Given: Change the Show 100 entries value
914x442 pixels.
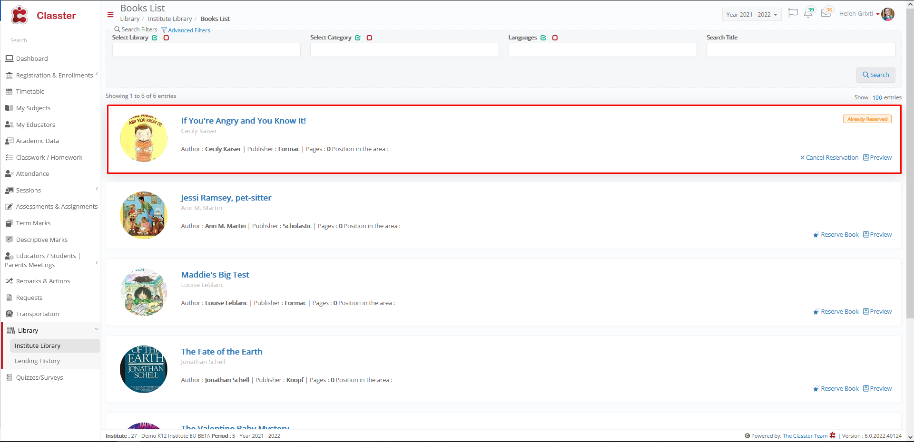Looking at the screenshot, I should click(x=877, y=97).
